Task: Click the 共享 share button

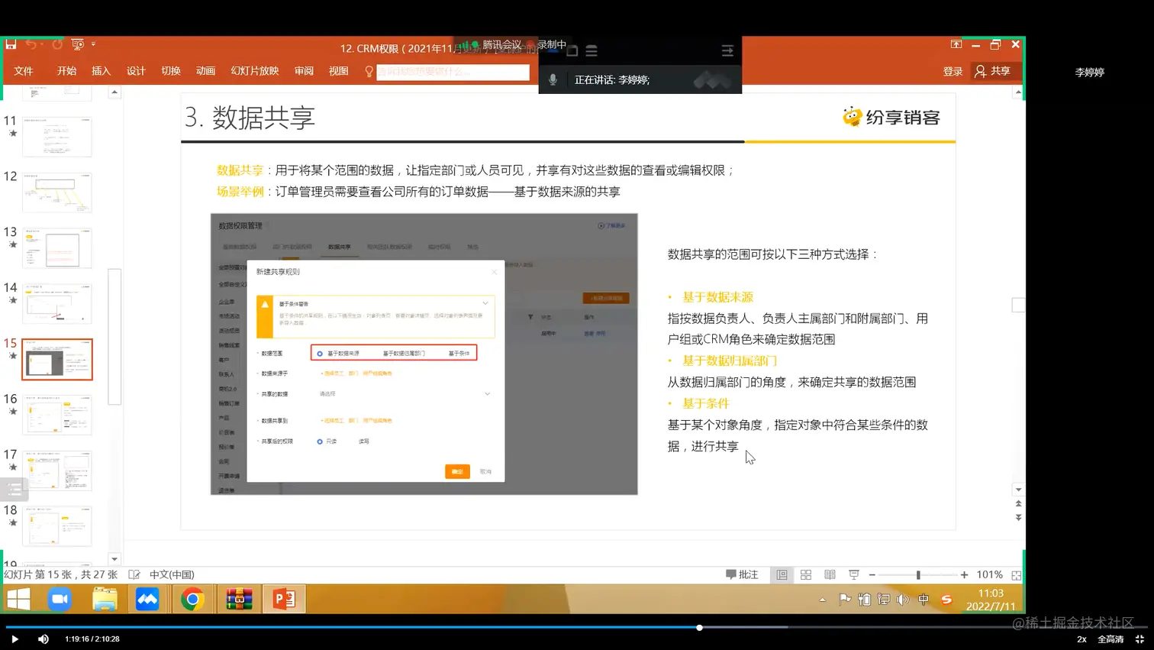Action: click(993, 71)
